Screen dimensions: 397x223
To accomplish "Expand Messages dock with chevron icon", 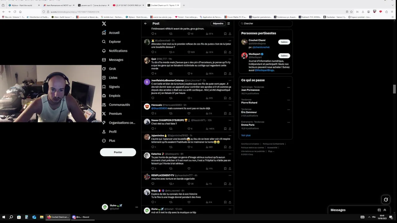I will click(385, 210).
